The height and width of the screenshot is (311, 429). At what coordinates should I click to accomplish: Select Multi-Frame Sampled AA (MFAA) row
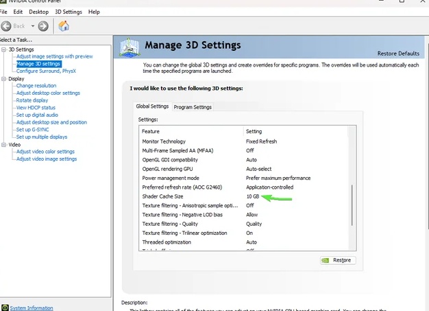243,150
